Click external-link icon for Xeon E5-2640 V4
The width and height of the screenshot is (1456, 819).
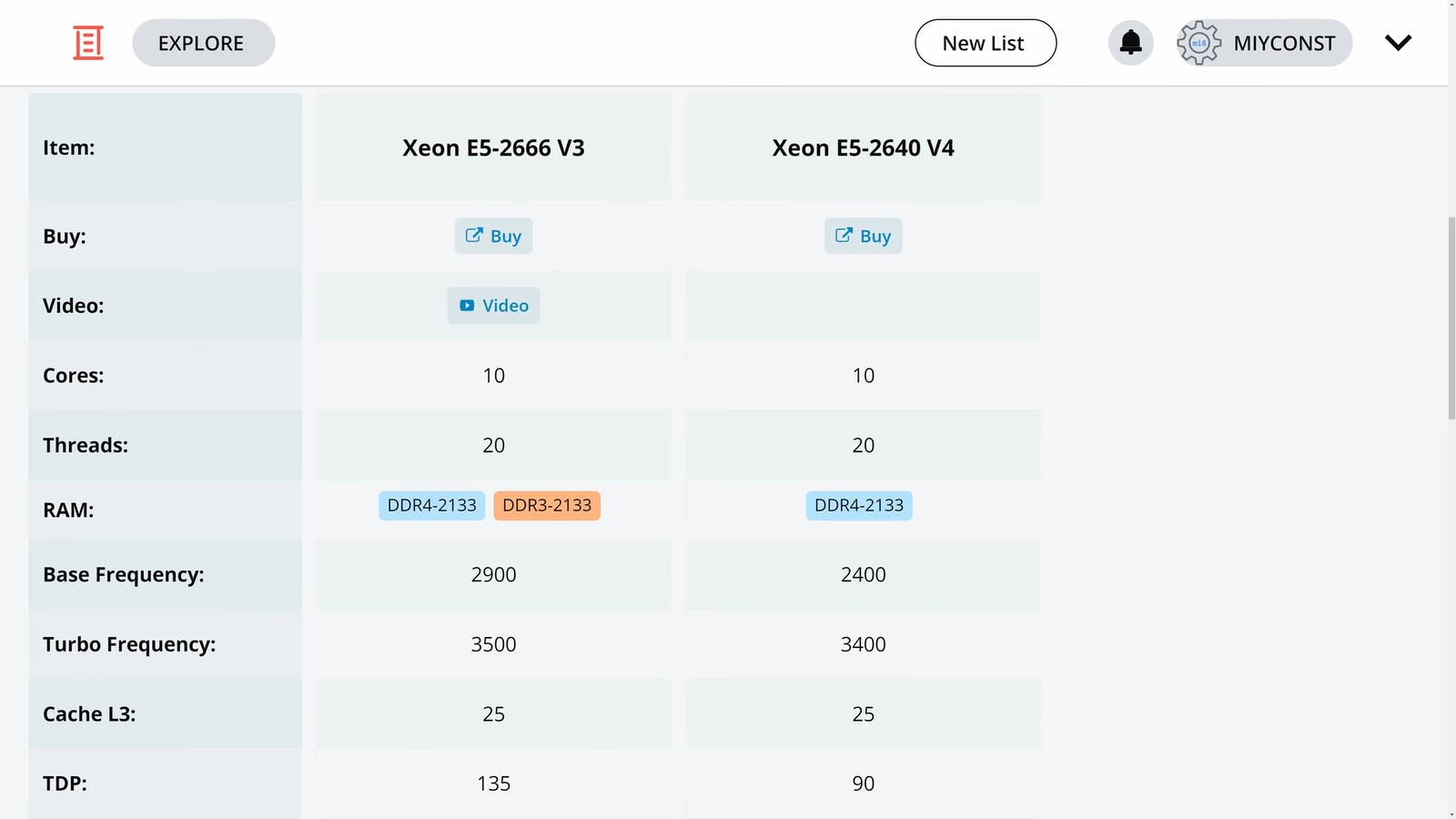[844, 236]
